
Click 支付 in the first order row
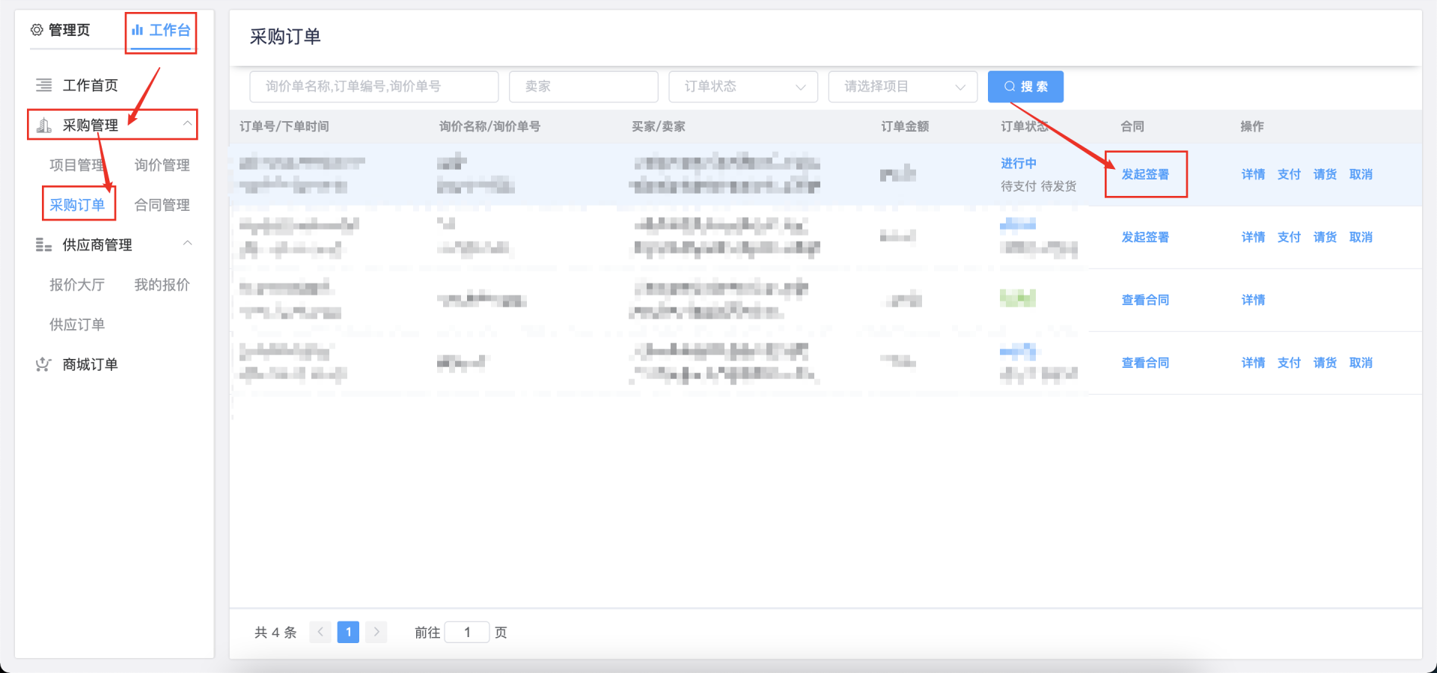point(1288,174)
